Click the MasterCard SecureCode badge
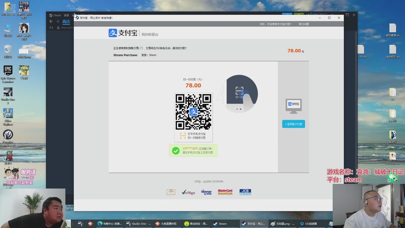The image size is (405, 228). click(225, 192)
